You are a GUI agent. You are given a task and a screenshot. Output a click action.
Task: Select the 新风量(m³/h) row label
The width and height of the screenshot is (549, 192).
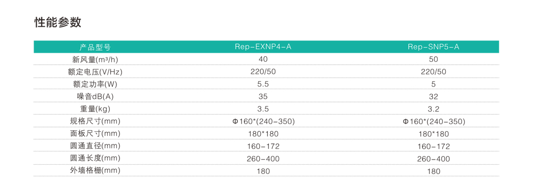point(95,59)
